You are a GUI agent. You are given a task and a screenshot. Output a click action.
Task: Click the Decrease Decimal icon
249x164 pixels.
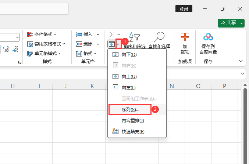(15, 49)
